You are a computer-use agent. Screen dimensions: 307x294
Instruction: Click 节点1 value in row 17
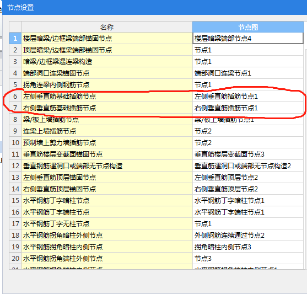[x=248, y=223]
